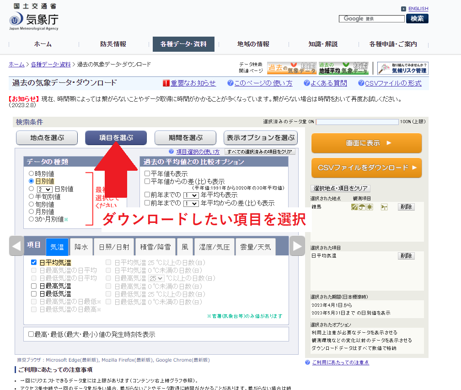Screen dimensions: 461x390
Task: Click the orange 画面に表示 button
Action: point(367,143)
